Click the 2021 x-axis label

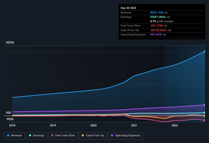(x=134, y=125)
